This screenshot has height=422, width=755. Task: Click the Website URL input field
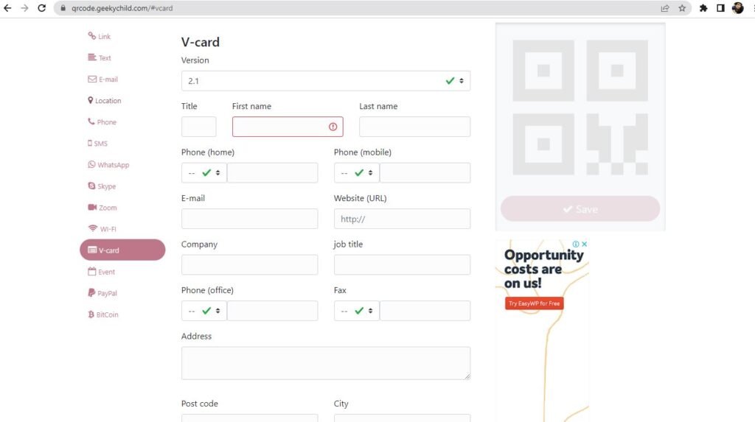point(402,219)
